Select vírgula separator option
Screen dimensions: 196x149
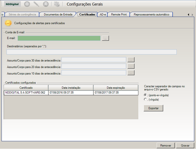145,99
